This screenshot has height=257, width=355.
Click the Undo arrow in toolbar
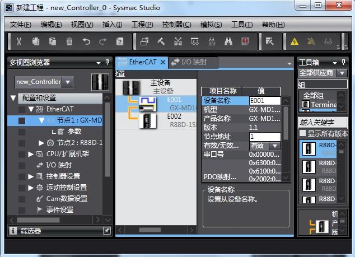tap(86, 41)
